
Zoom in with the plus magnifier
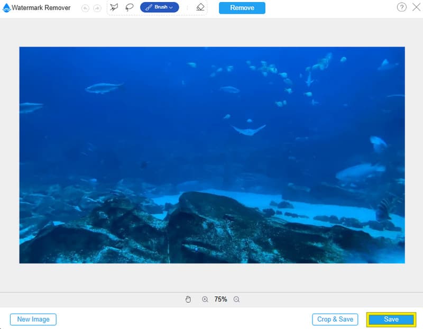coord(205,299)
